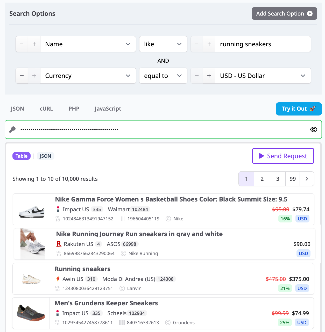Screen dimensions: 325x332
Task: Open the USD - US Dollar dropdown
Action: point(263,76)
